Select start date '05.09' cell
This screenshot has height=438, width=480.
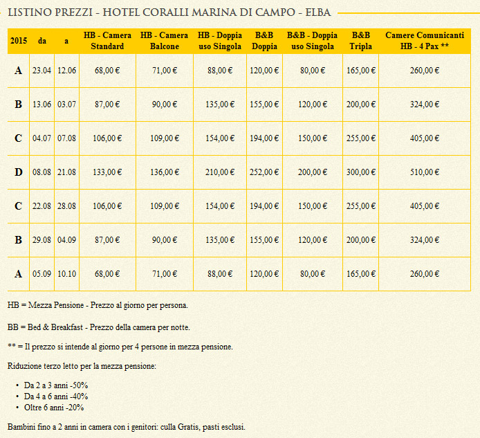click(x=42, y=274)
